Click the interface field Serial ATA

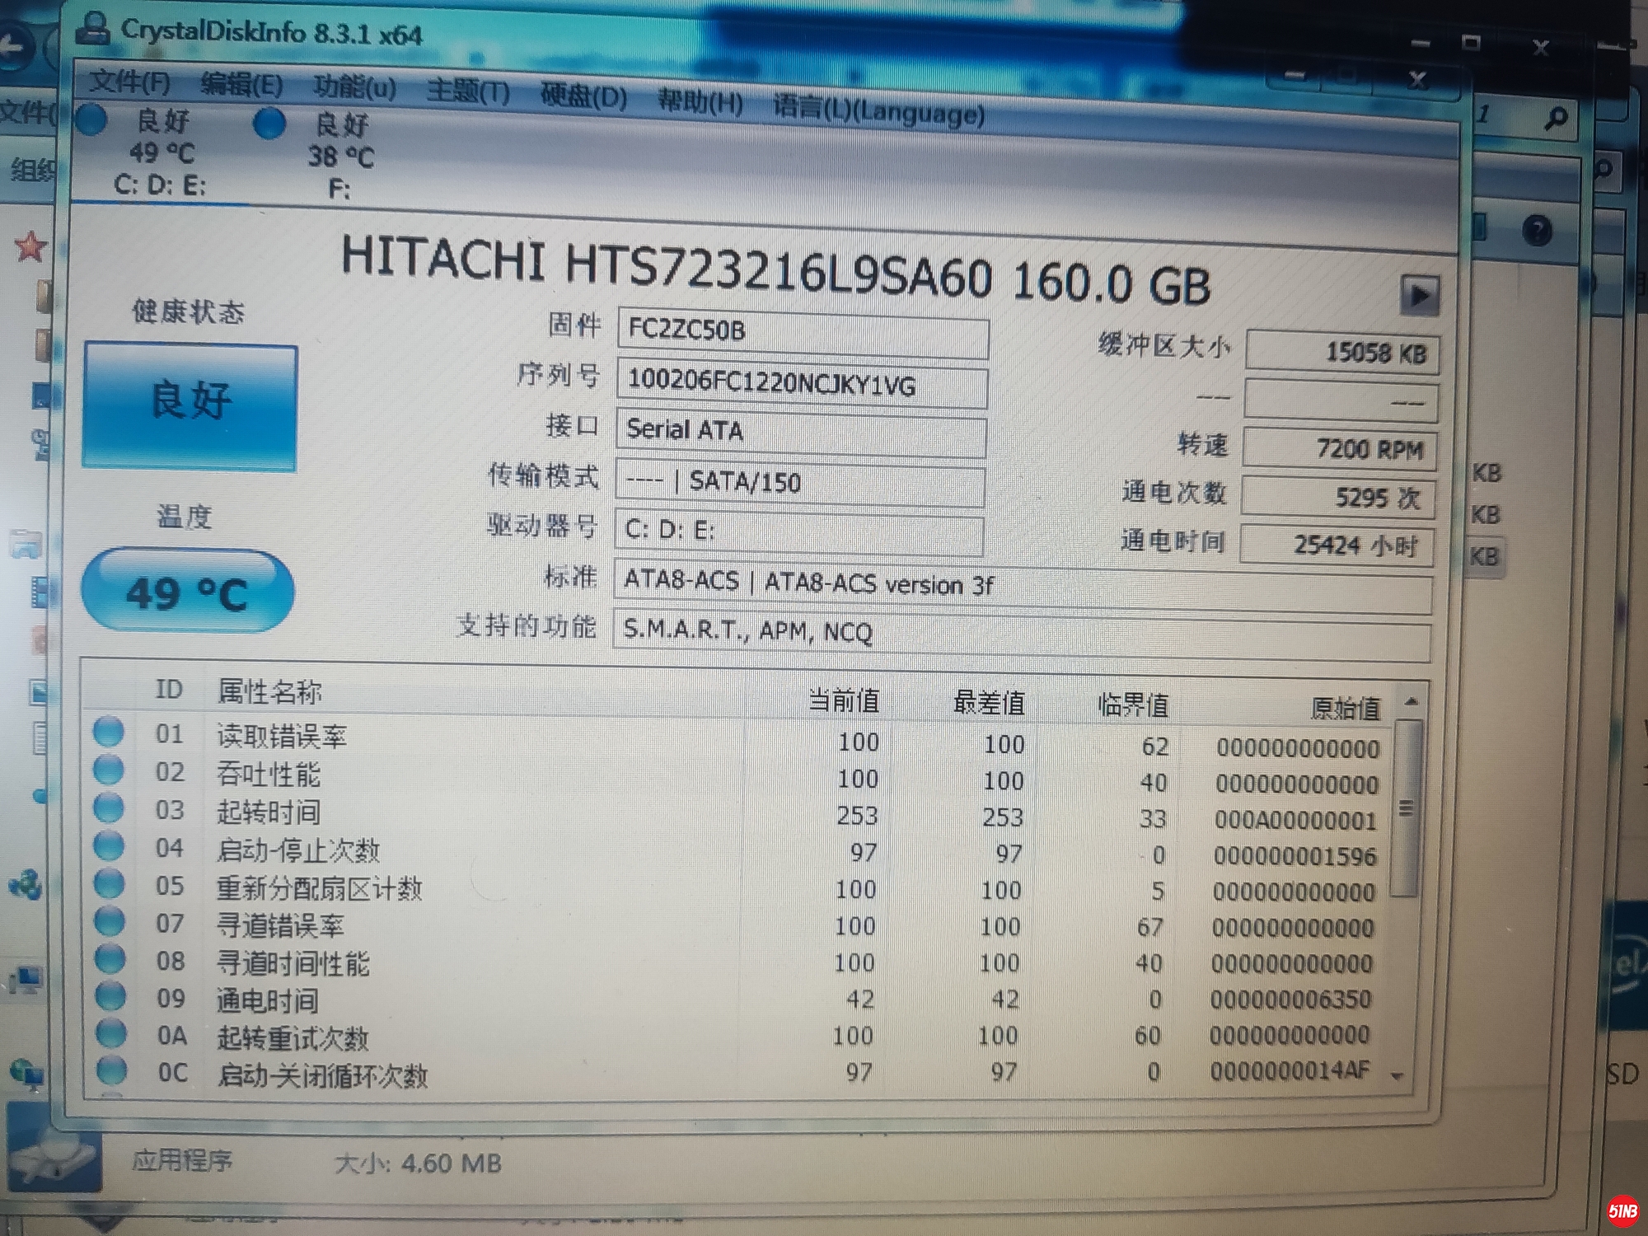click(x=801, y=433)
